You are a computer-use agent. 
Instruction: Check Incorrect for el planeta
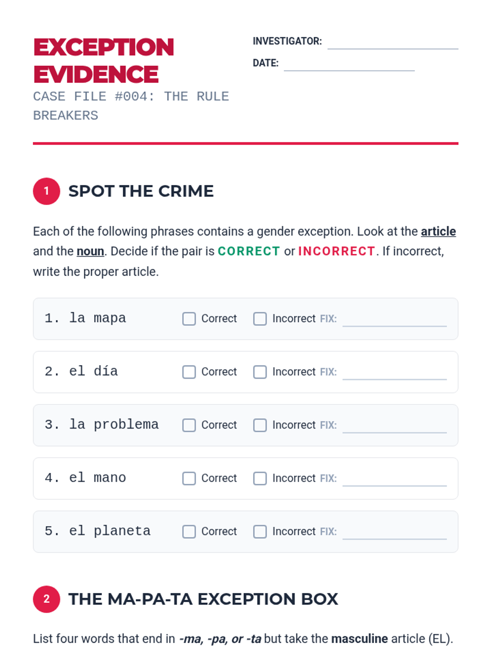260,532
